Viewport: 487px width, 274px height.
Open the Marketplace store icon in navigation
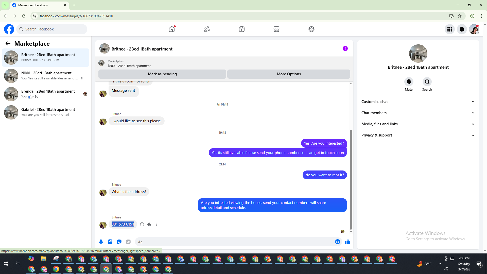pos(276,29)
